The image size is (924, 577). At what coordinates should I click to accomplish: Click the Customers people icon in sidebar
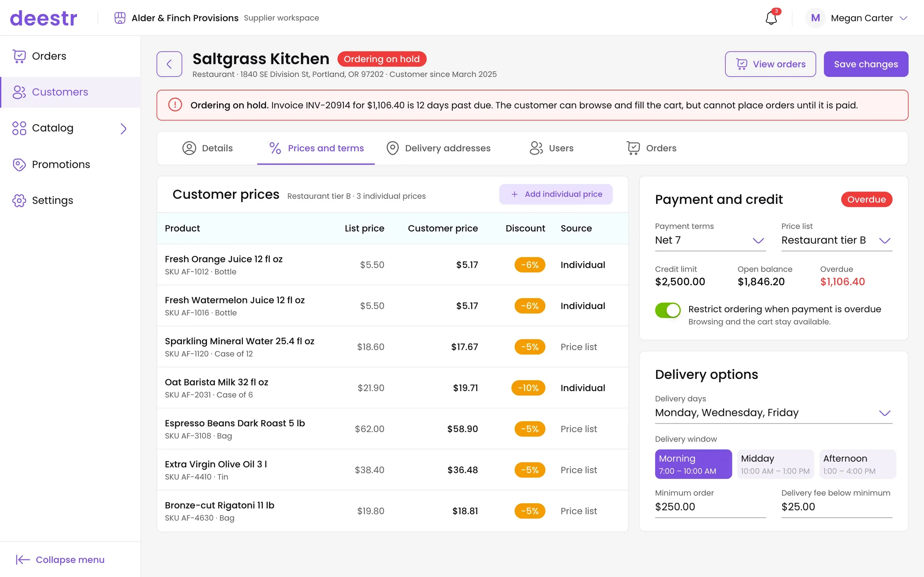click(x=19, y=92)
